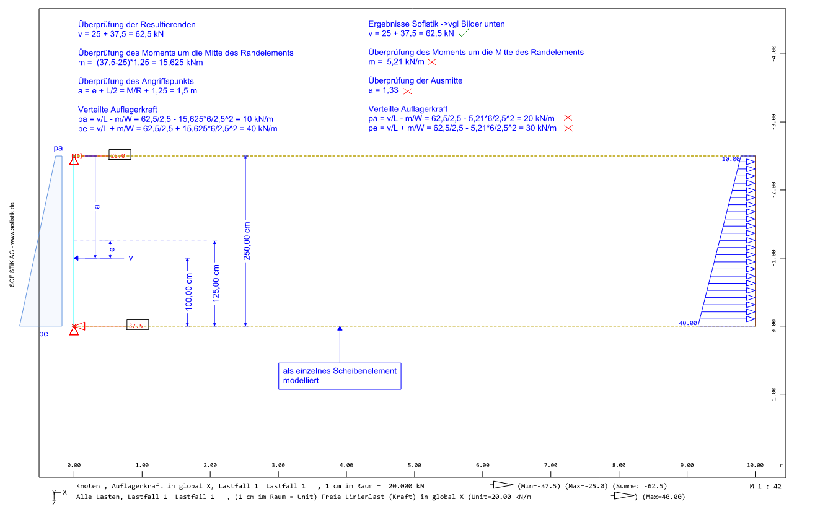This screenshot has height=512, width=815.
Task: Click the red X after pa = 20 kN/m
Action: point(566,118)
